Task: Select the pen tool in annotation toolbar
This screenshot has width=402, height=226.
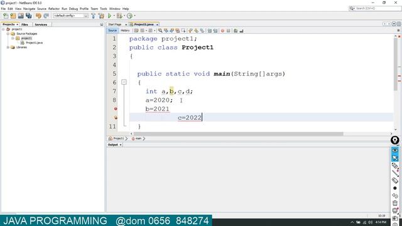Action: tap(395, 166)
